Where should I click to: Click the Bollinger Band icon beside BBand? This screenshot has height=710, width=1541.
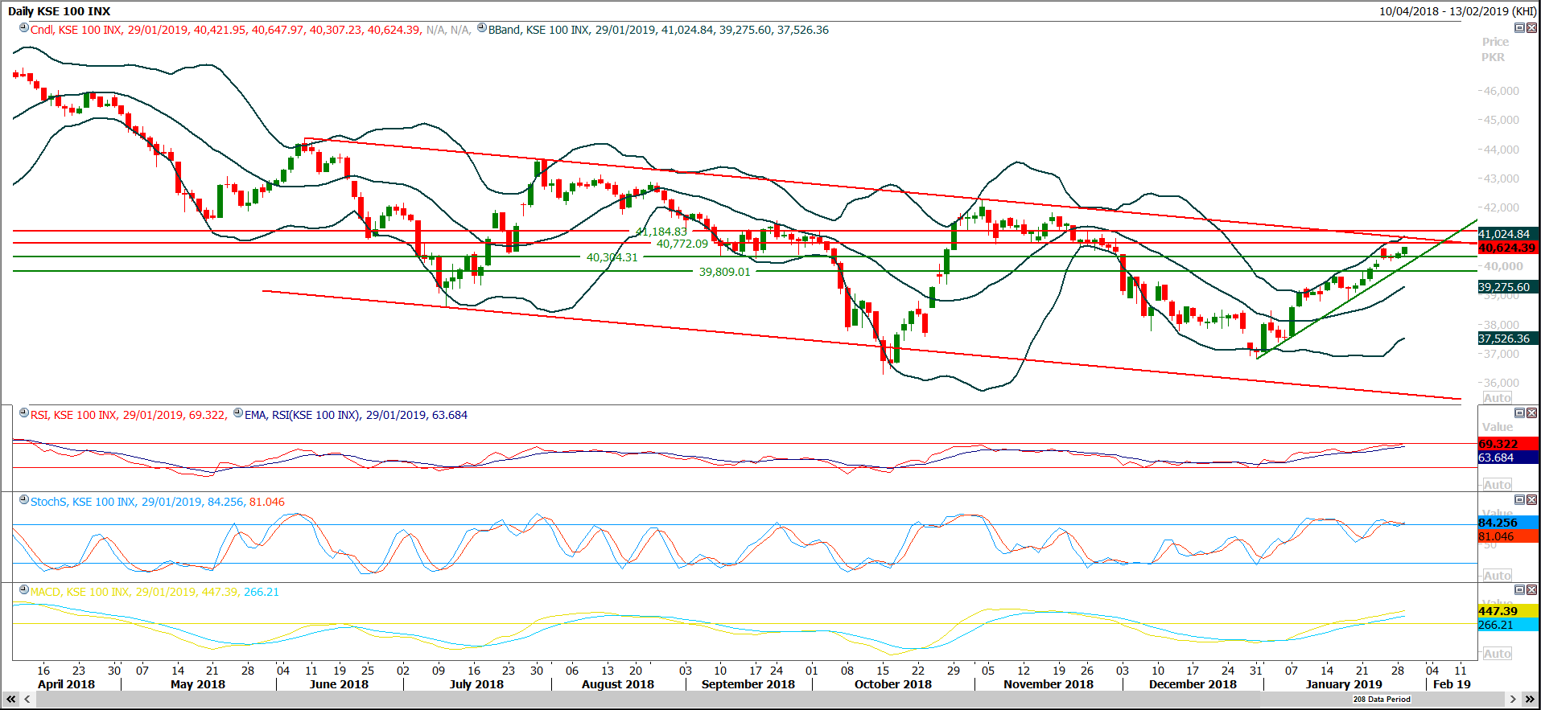(482, 28)
